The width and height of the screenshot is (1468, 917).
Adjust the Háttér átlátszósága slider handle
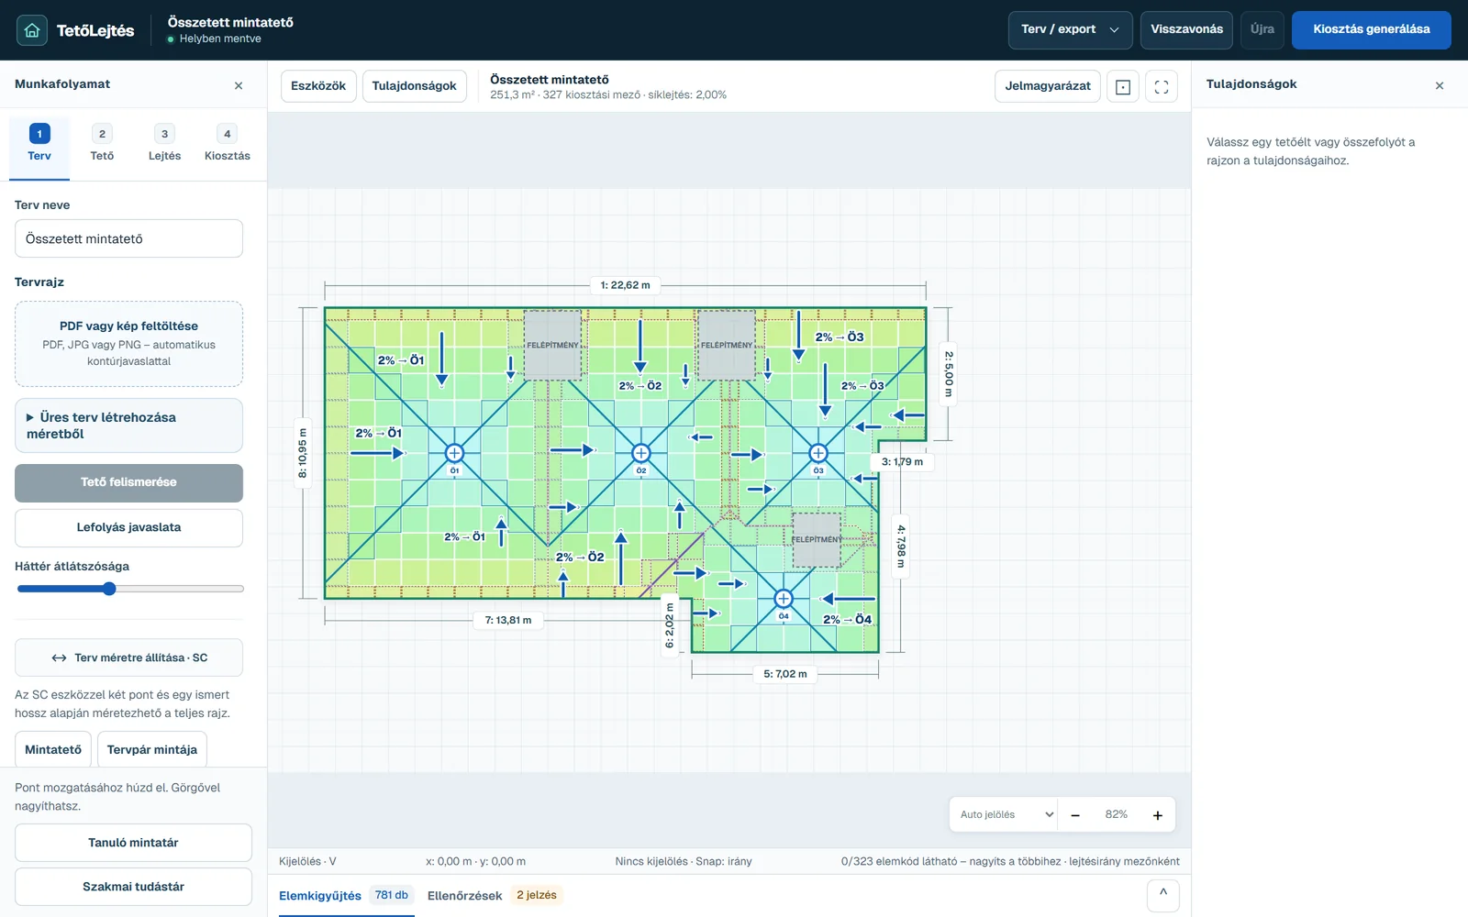109,589
